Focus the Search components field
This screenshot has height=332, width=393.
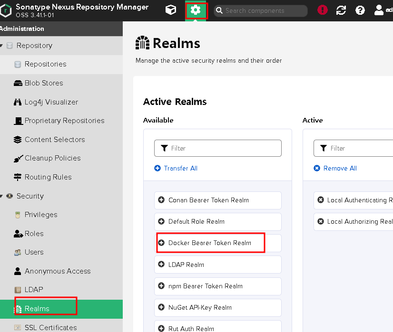tap(261, 10)
